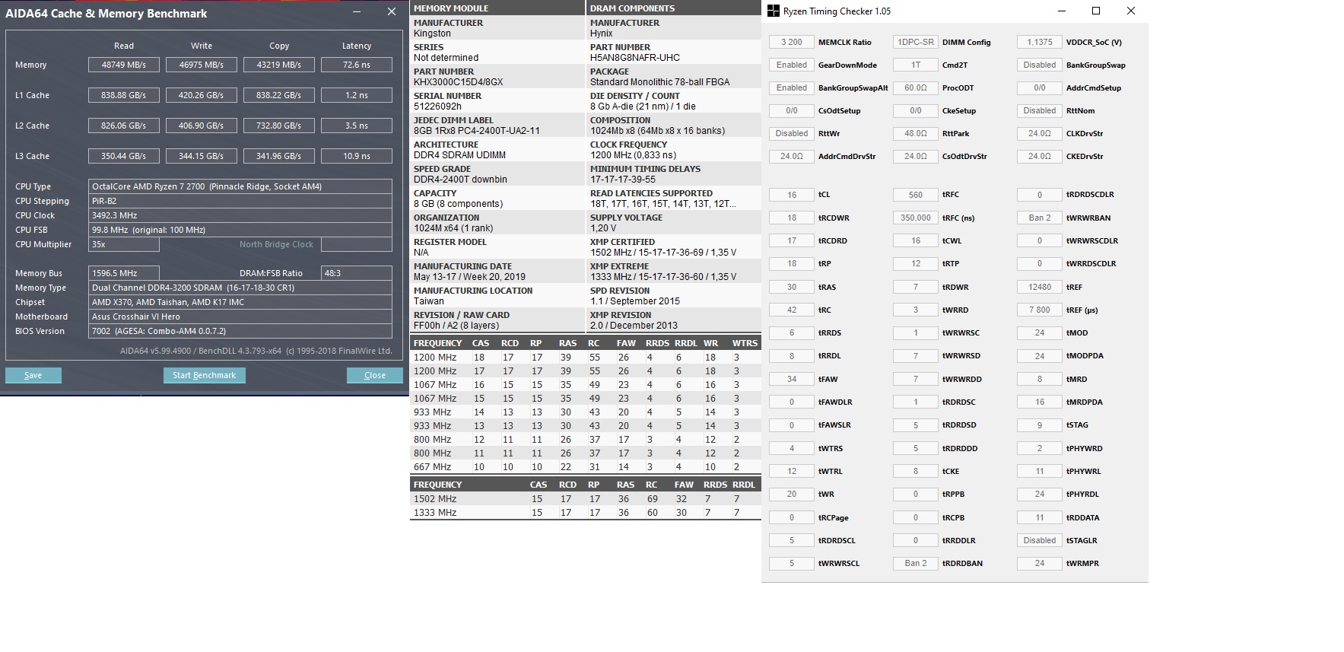Select the tSTAGLR Disabled value box
The height and width of the screenshot is (652, 1344).
pos(1040,540)
